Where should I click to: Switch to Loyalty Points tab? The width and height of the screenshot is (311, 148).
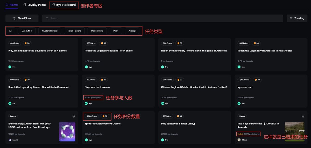click(35, 5)
